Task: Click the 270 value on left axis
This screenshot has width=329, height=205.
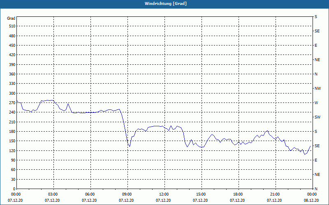Action: [x=12, y=103]
